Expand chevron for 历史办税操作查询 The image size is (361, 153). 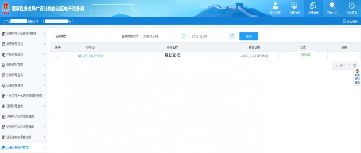(x=45, y=147)
